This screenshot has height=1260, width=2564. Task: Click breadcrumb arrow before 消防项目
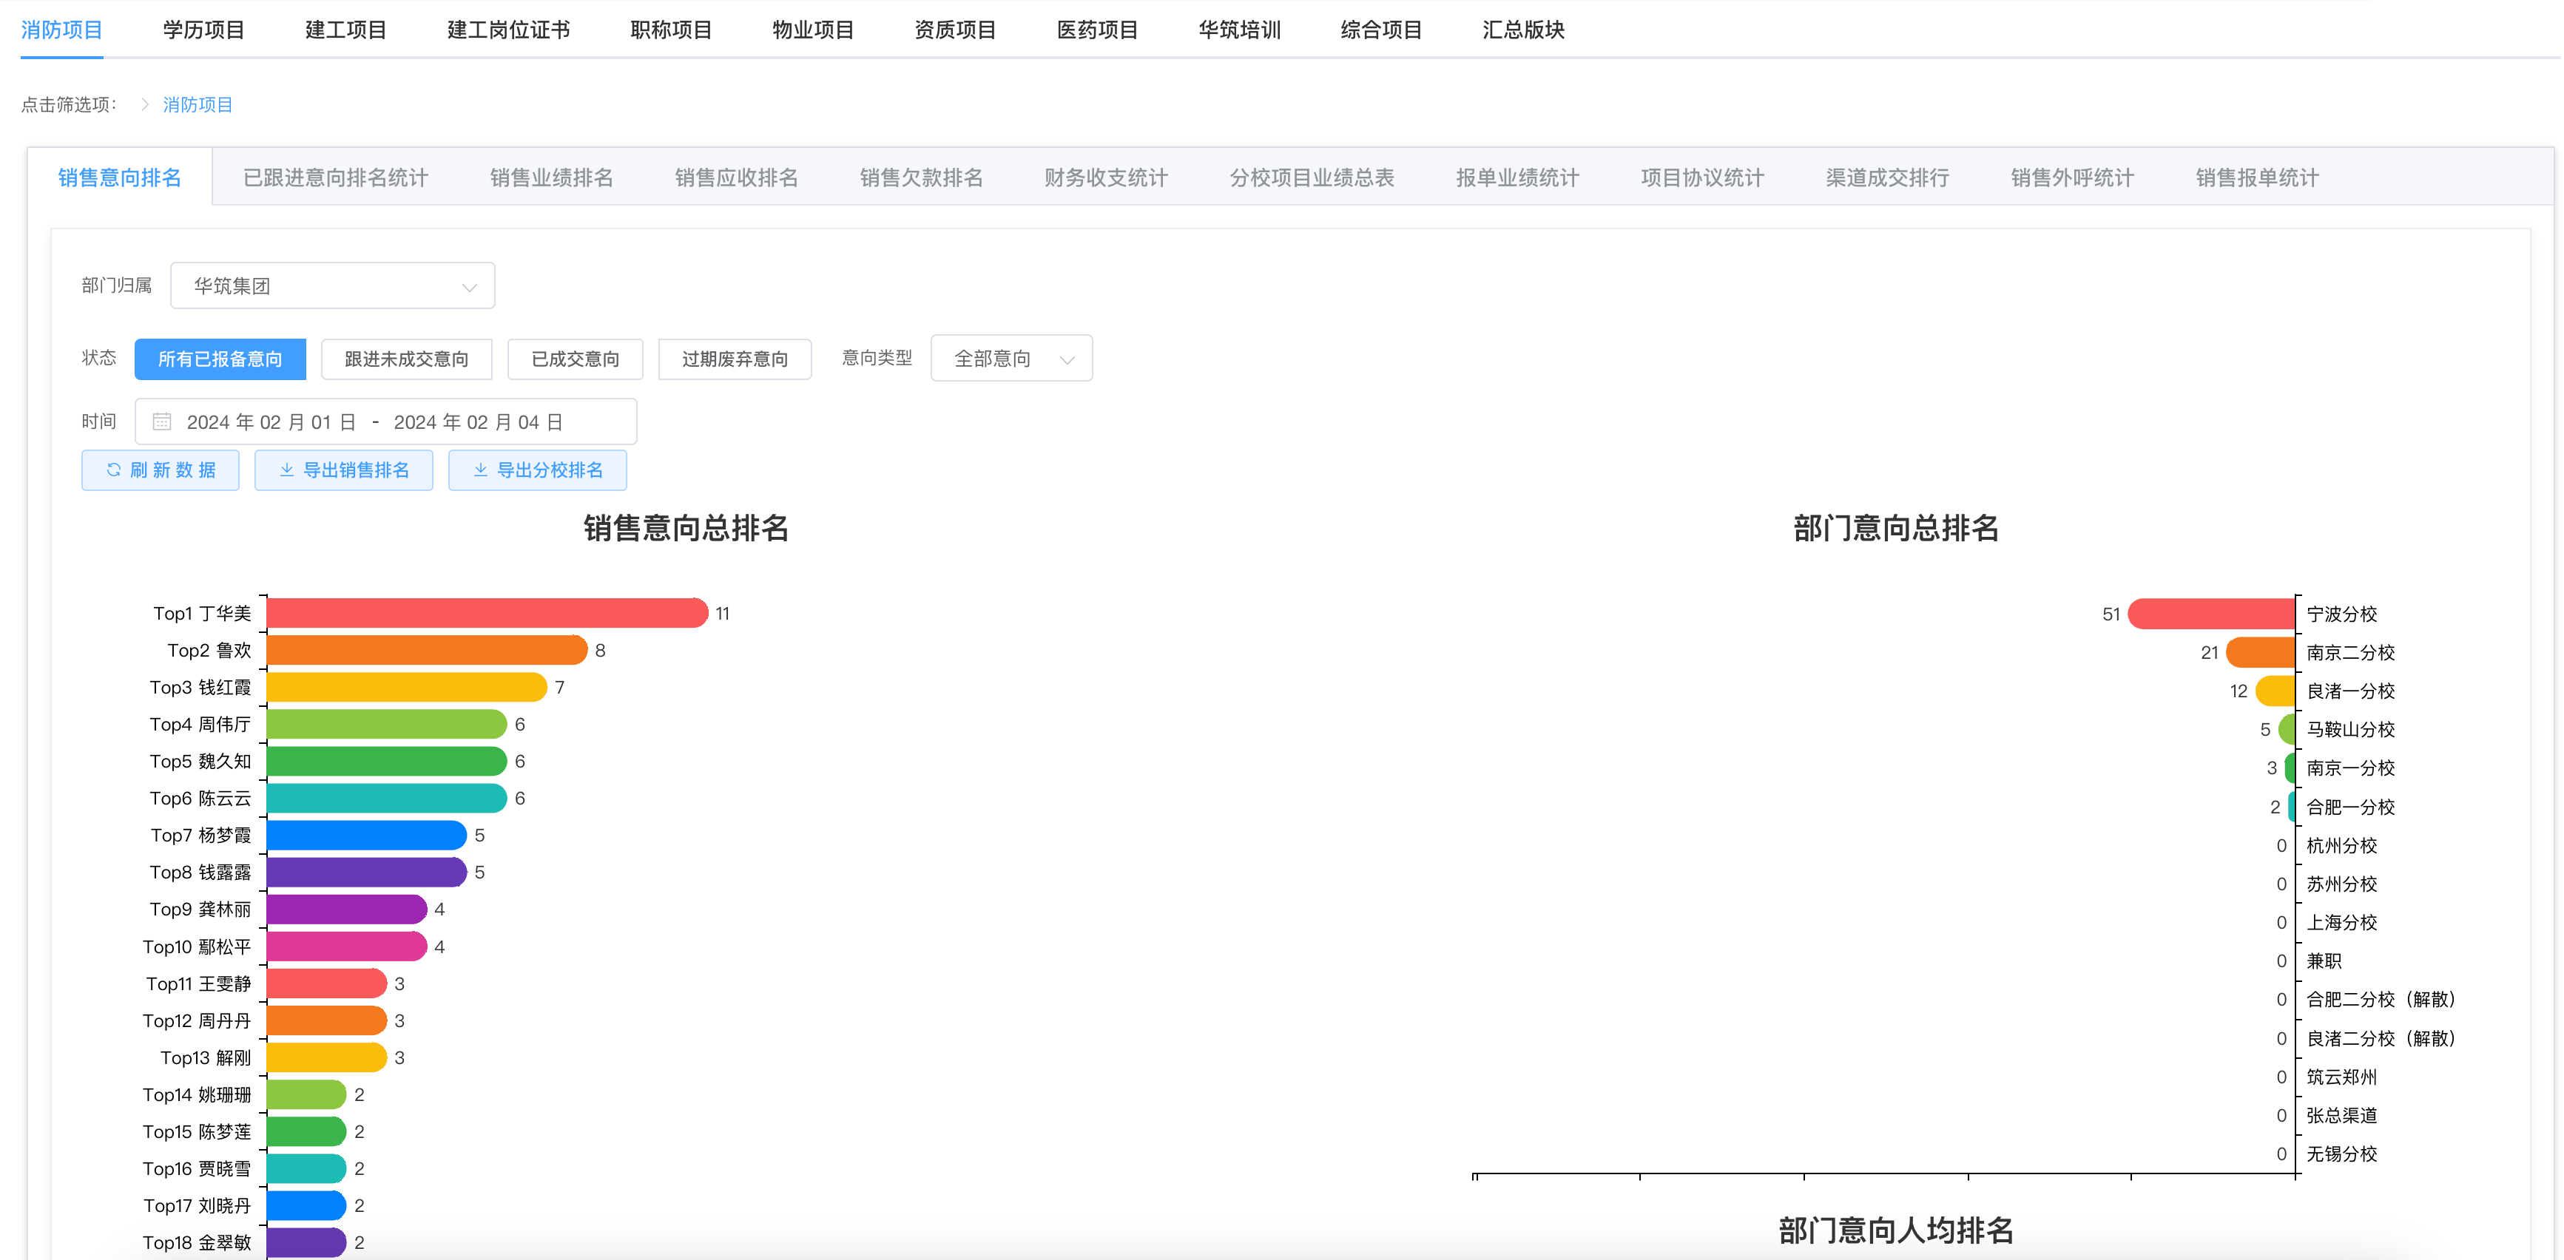[144, 104]
